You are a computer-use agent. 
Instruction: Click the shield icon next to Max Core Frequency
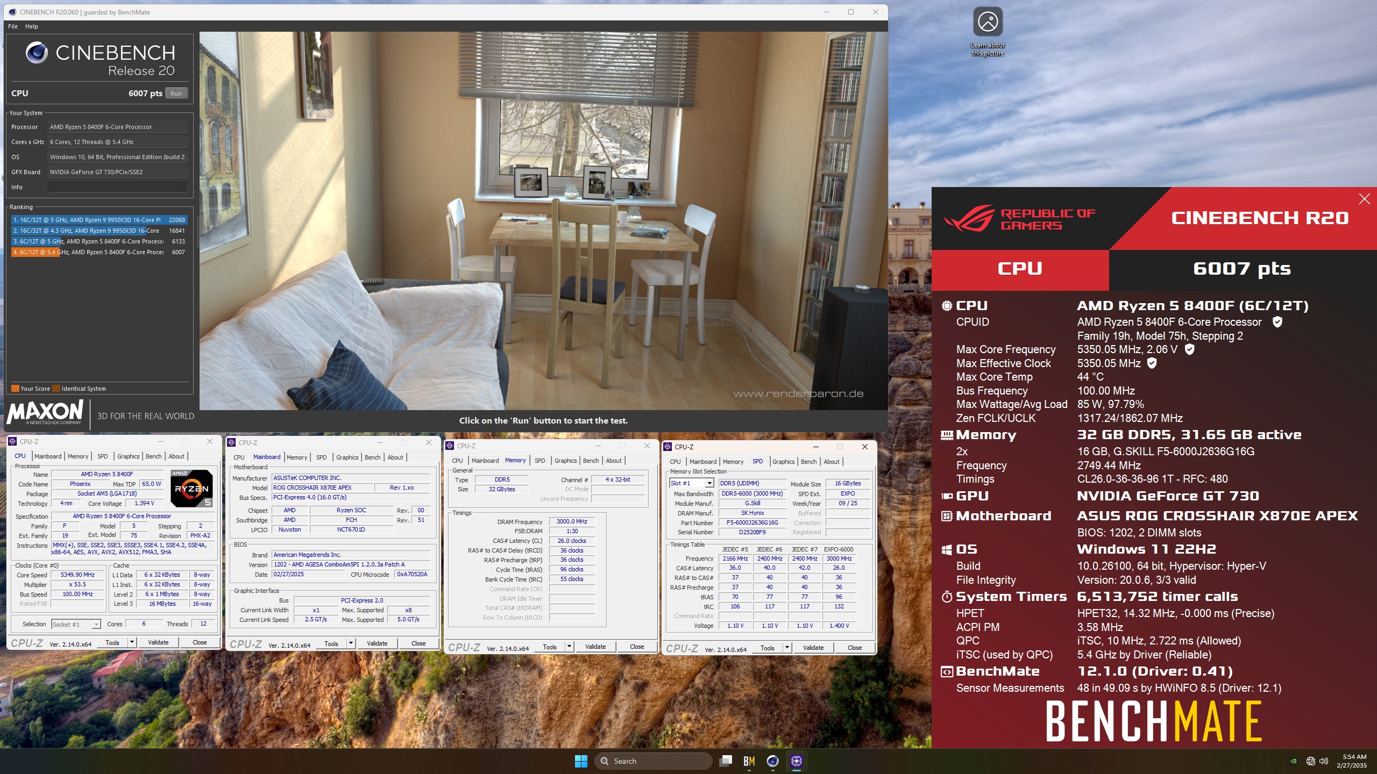[x=1190, y=349]
